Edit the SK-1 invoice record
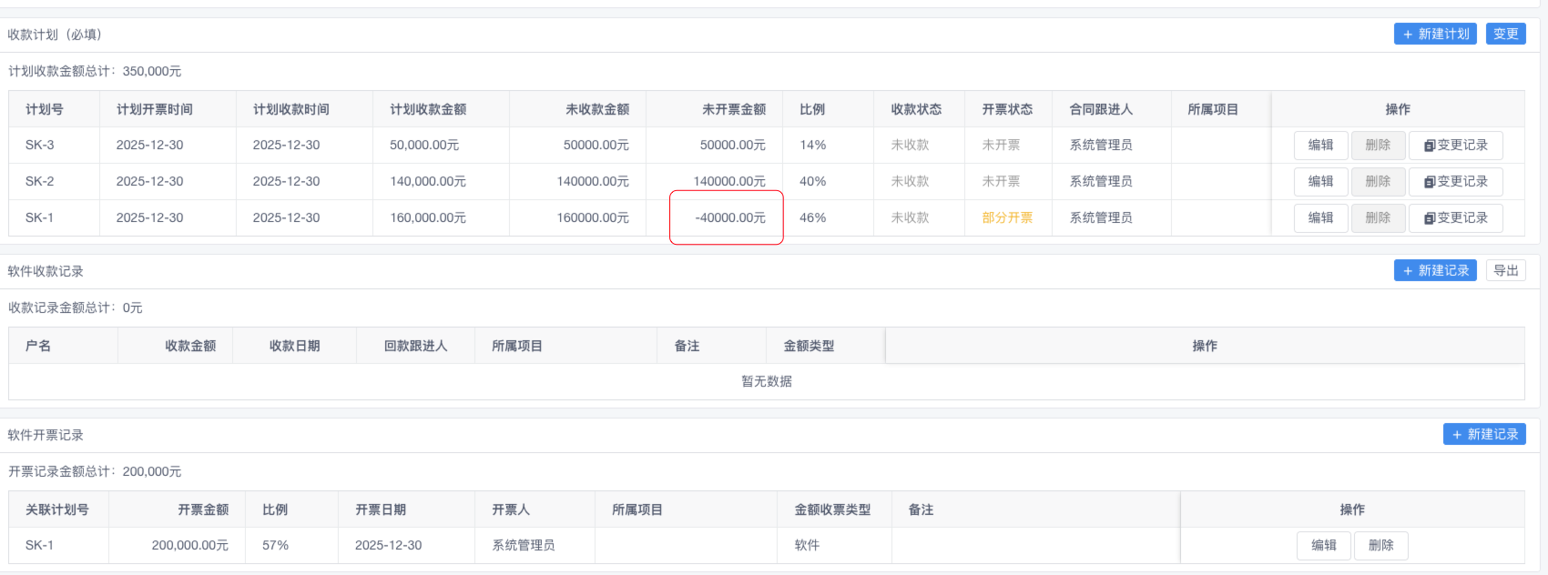Viewport: 1548px width, 575px height. point(1323,545)
